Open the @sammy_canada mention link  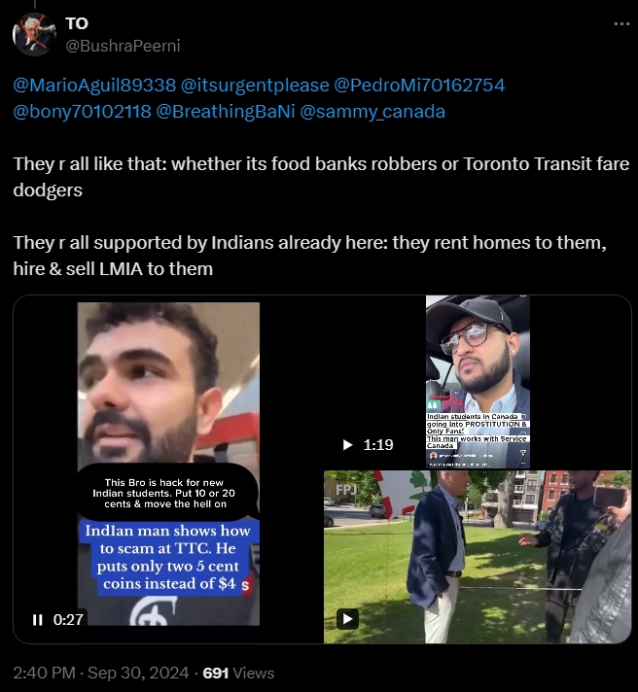[x=372, y=111]
